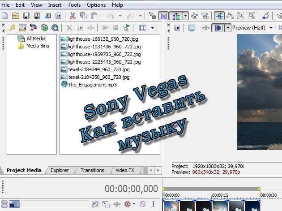Toggle Automatic Crossfades button

pyautogui.click(x=163, y=16)
